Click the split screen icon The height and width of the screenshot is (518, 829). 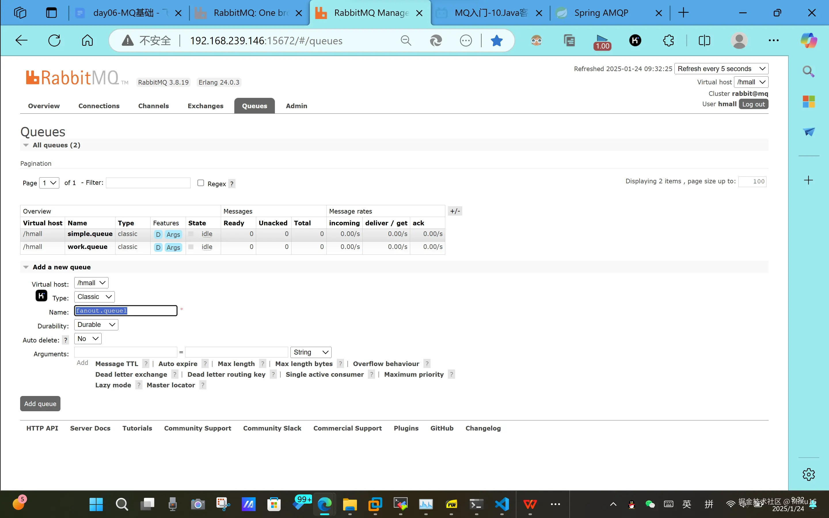tap(704, 40)
